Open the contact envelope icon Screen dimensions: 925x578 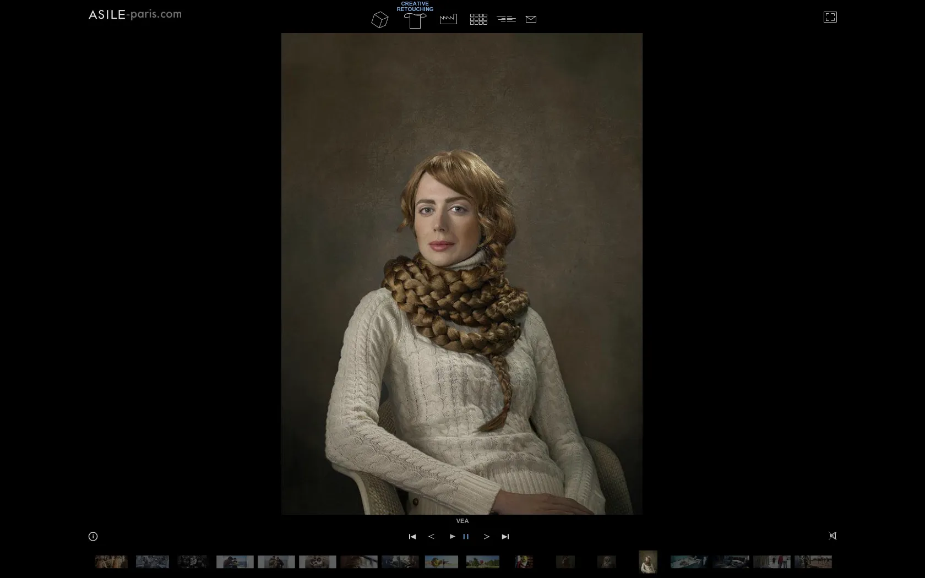click(531, 19)
